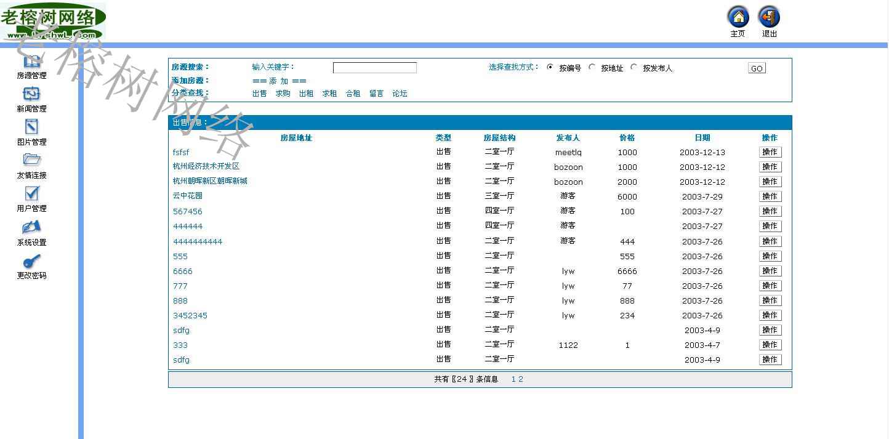Screen dimensions: 889x439
Task: Filter by 出售 category link
Action: (x=260, y=94)
